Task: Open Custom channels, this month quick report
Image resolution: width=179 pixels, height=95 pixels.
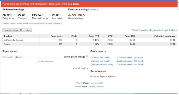Action: [x=130, y=61]
